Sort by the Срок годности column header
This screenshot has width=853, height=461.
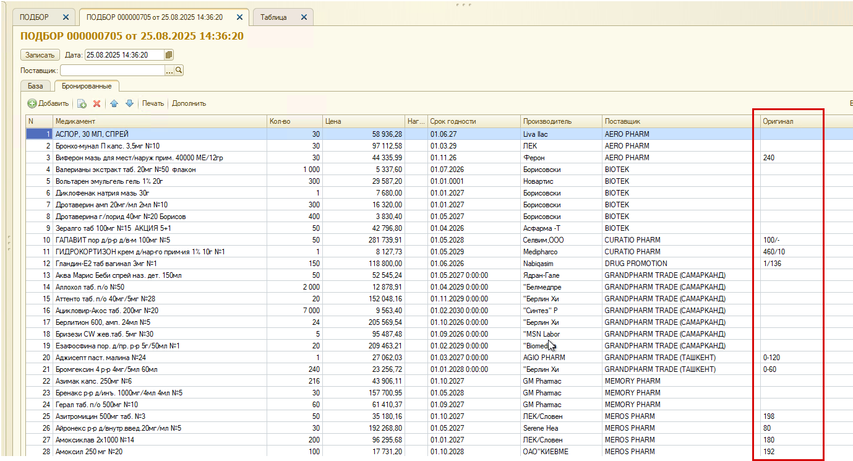click(x=474, y=121)
